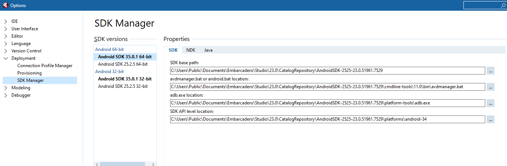
Task: Expand the User Interface node
Action: [x=6, y=29]
